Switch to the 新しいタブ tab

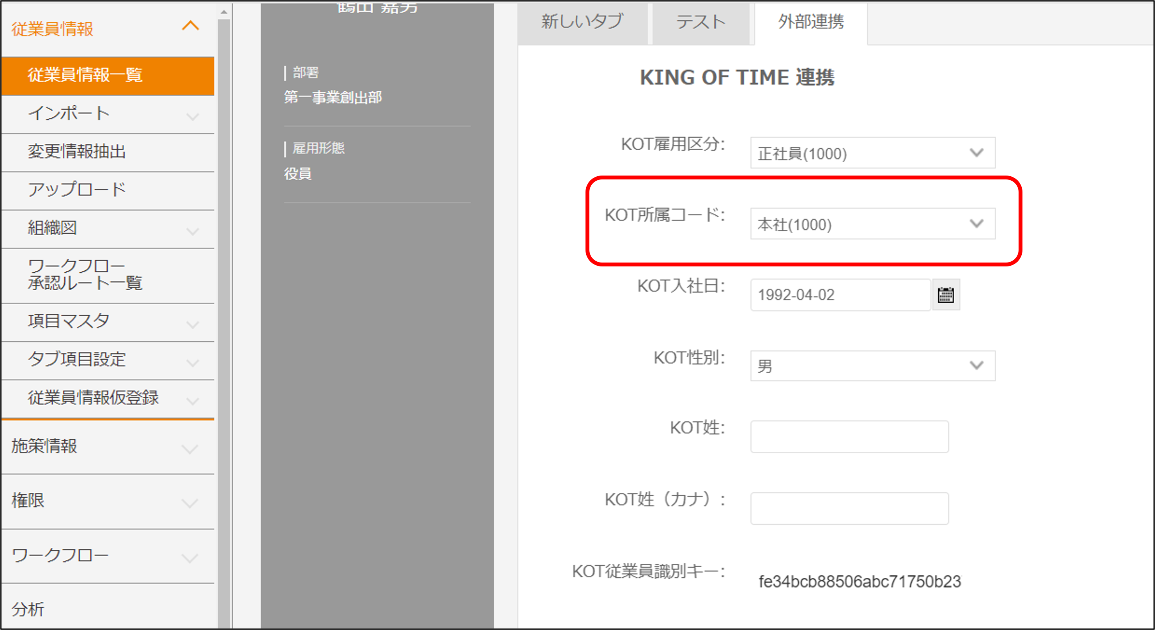(582, 22)
